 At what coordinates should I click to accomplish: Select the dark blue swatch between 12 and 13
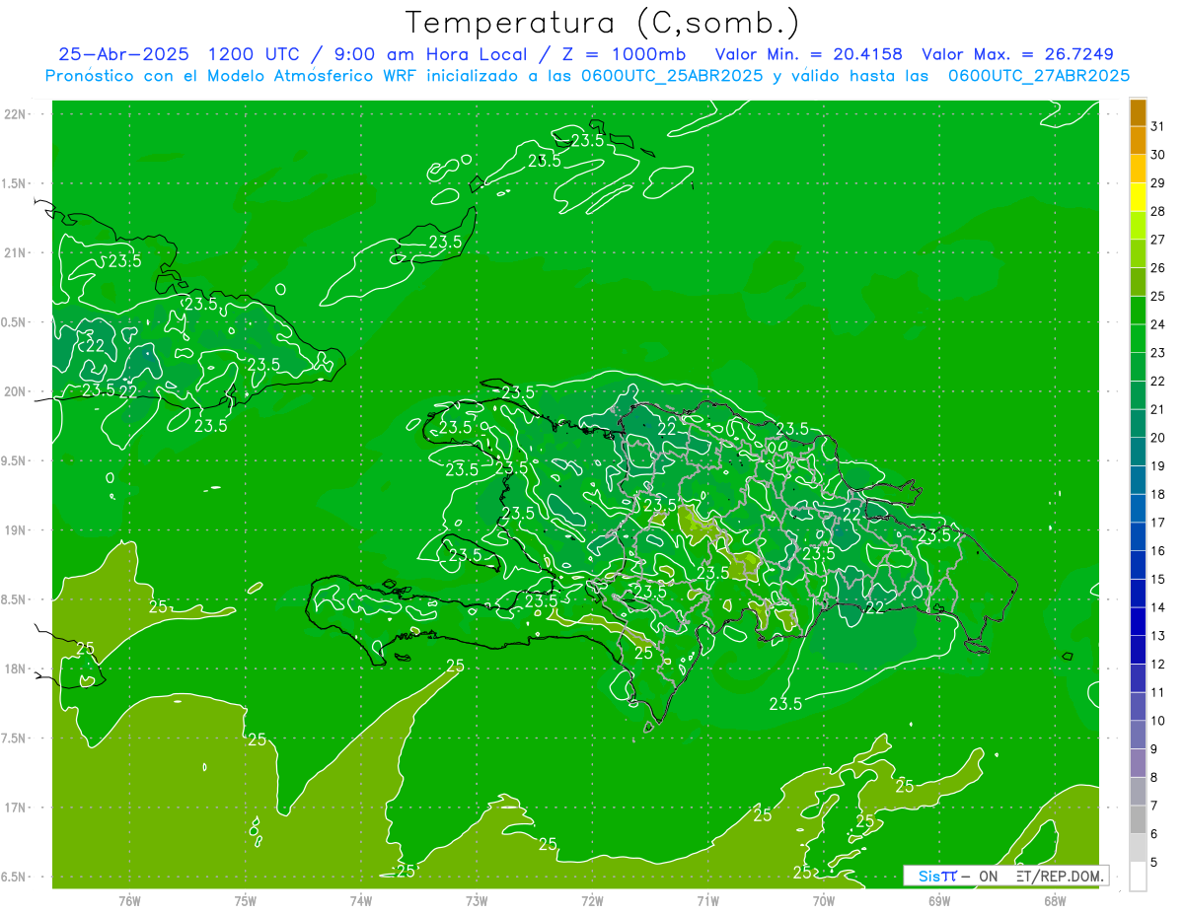click(x=1138, y=650)
